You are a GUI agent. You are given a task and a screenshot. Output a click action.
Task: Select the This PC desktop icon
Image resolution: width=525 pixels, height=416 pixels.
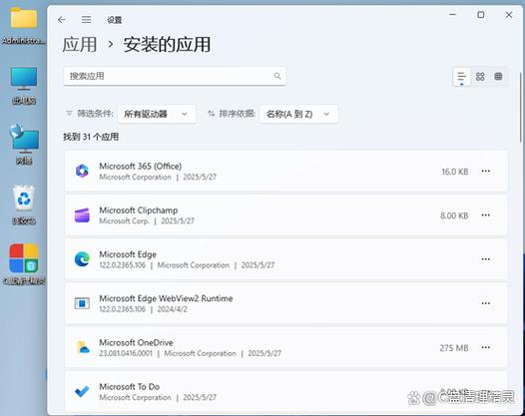point(23,86)
